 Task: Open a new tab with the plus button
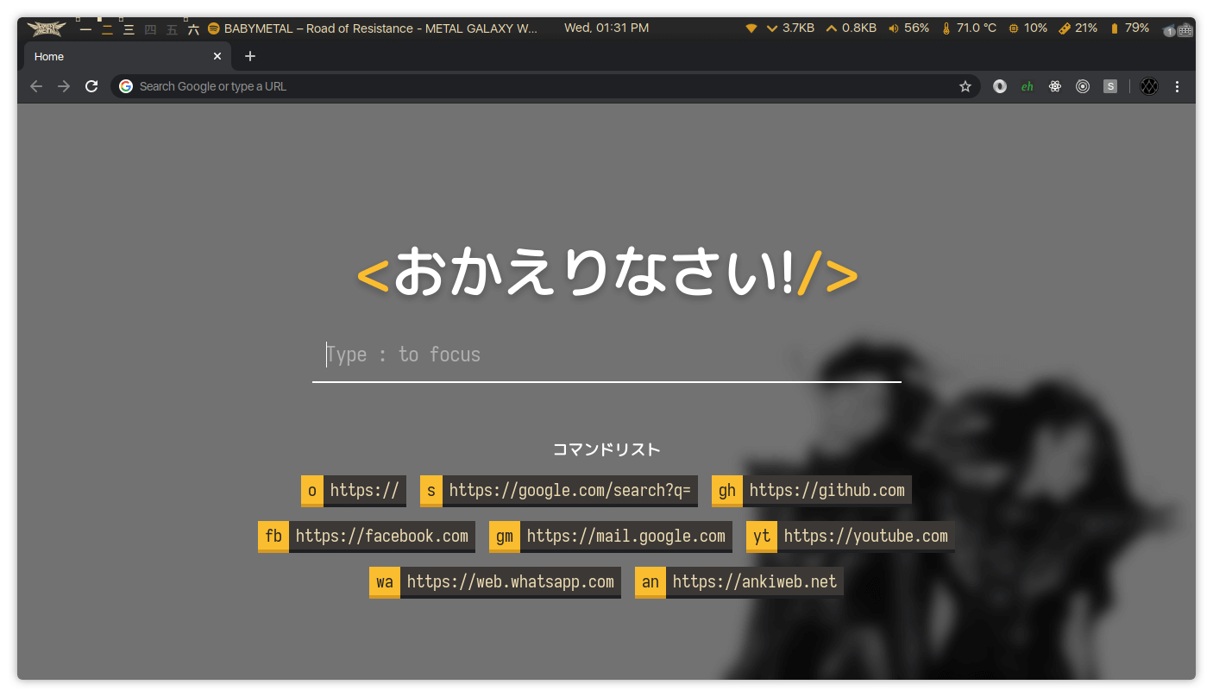coord(250,56)
